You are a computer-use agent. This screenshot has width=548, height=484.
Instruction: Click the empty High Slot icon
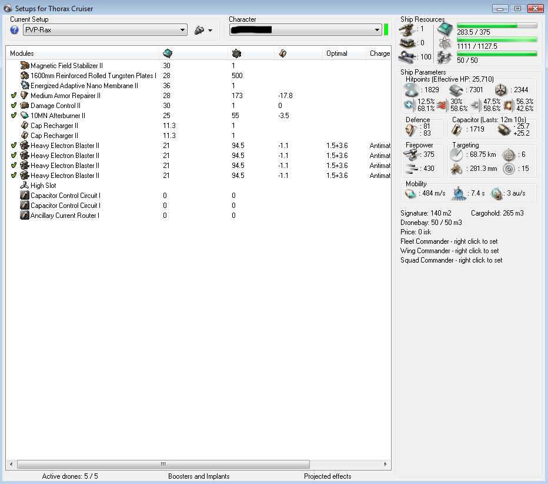pyautogui.click(x=25, y=186)
